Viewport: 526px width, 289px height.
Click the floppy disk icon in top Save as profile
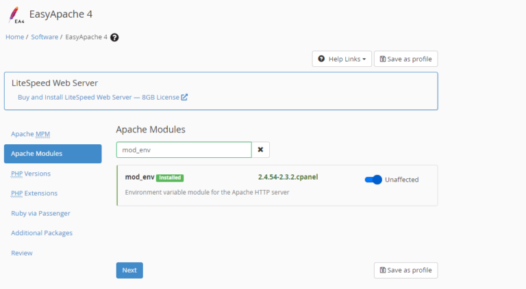[x=382, y=59]
